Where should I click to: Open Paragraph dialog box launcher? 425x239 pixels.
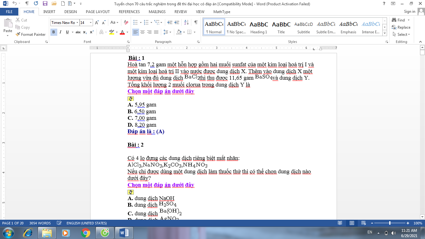(x=198, y=42)
